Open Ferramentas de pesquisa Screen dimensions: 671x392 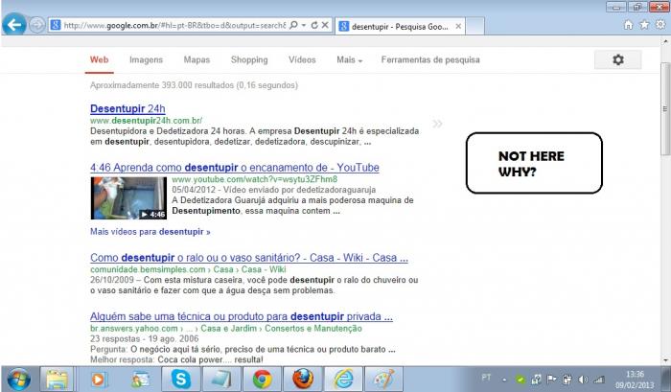click(430, 60)
